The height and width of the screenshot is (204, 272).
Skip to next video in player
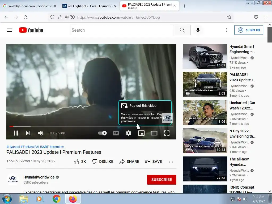28,133
